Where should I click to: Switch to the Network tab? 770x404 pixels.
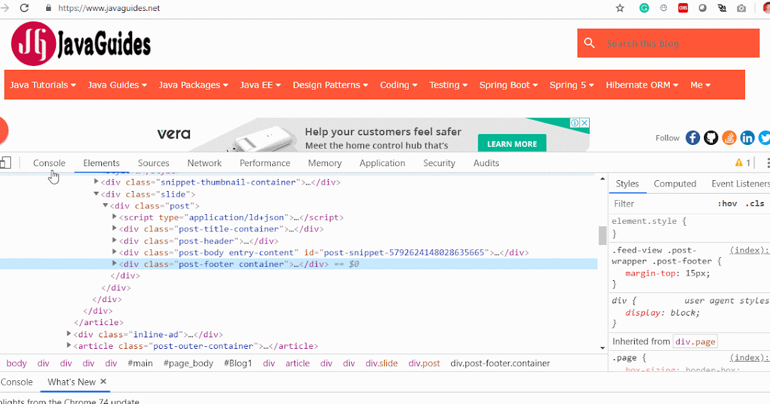coord(205,163)
